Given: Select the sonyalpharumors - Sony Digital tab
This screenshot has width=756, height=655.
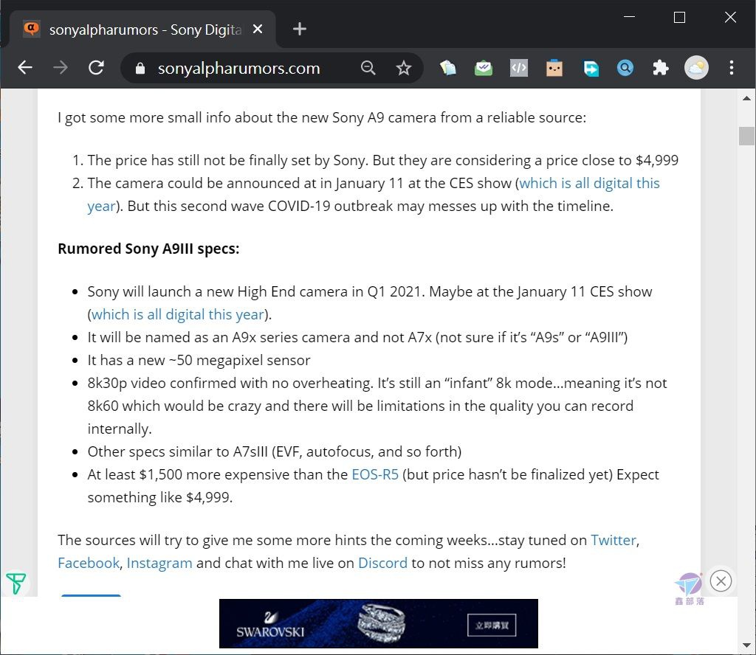Looking at the screenshot, I should 142,30.
